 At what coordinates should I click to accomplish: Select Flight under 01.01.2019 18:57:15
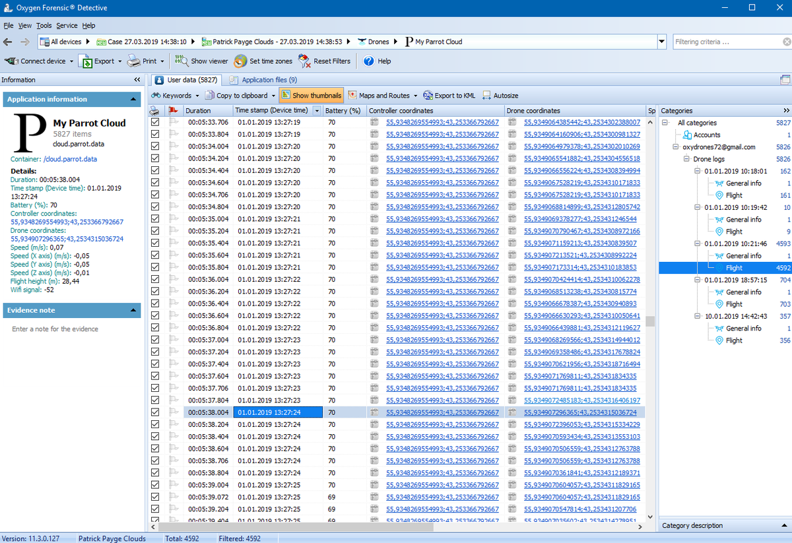(x=734, y=304)
